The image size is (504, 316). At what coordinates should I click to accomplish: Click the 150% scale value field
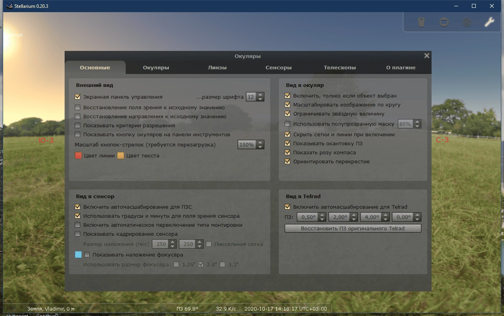(x=247, y=144)
